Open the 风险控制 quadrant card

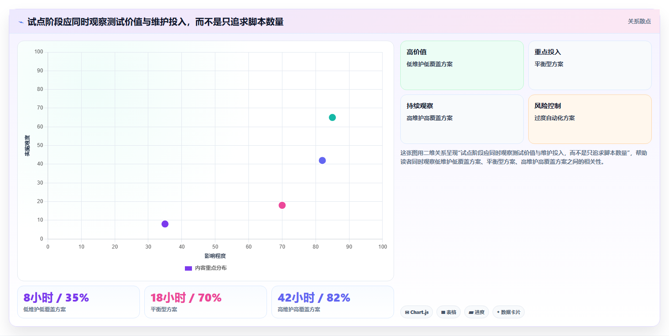coord(590,119)
